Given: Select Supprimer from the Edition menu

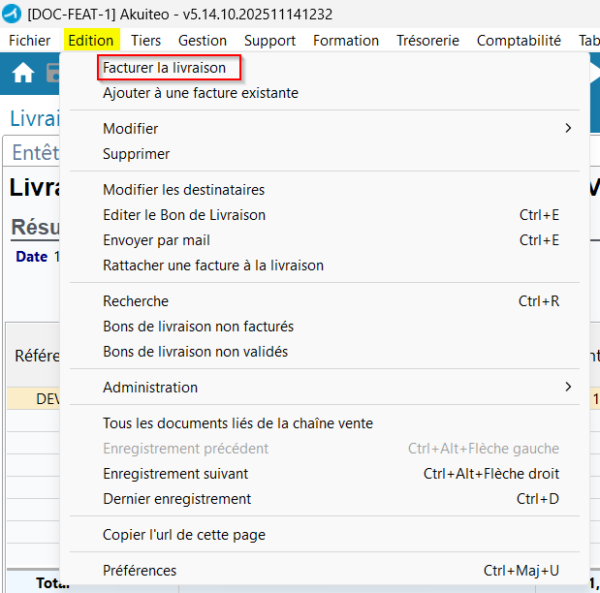Looking at the screenshot, I should click(x=137, y=154).
